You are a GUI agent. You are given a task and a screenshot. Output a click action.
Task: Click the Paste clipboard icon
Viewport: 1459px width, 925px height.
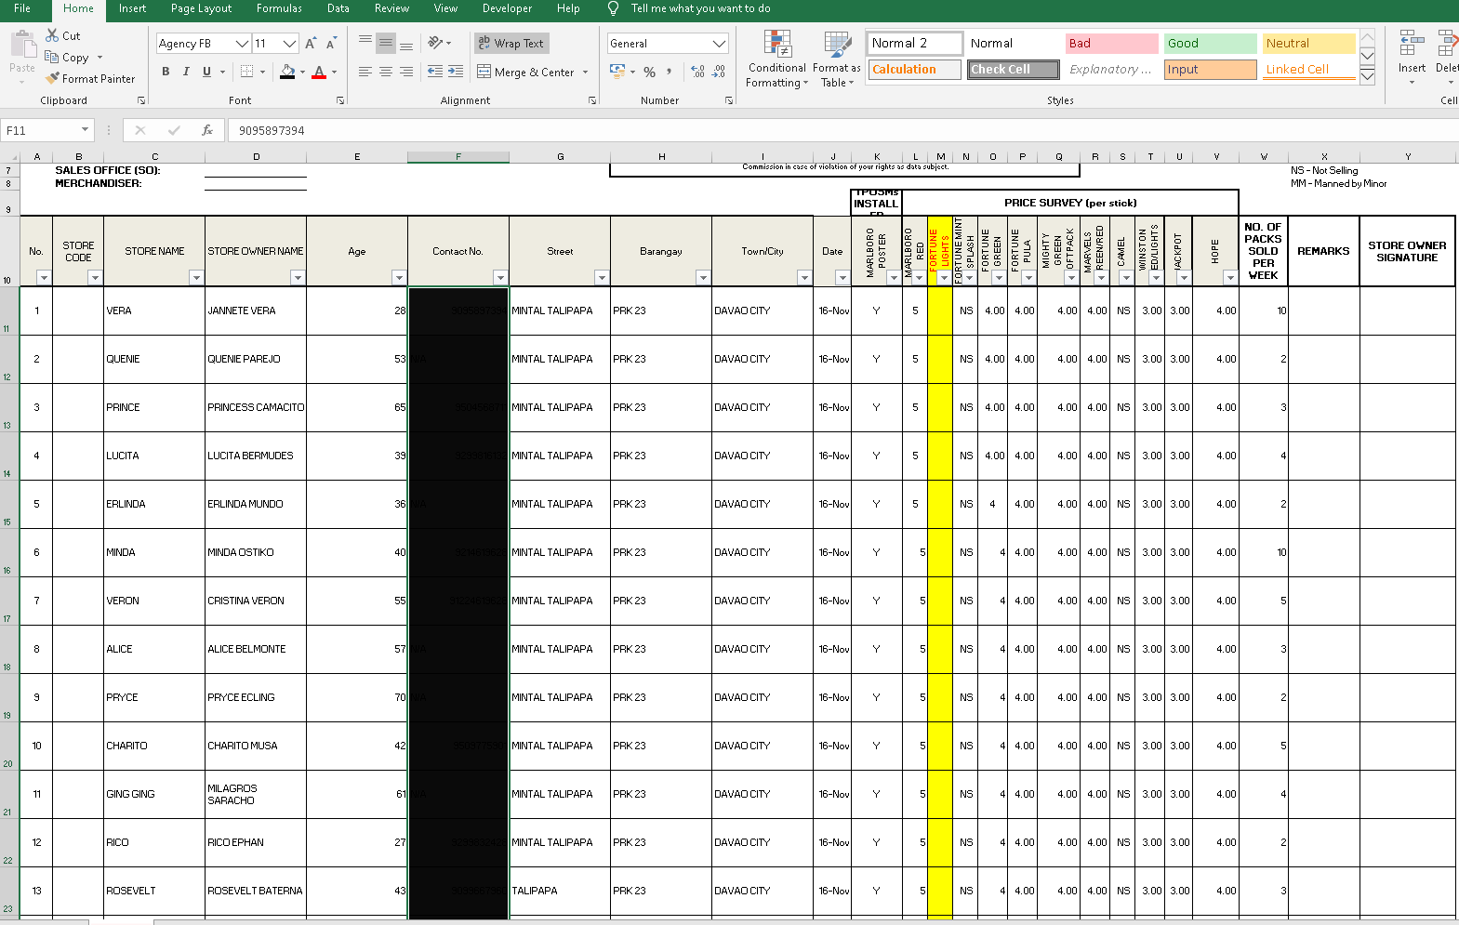[22, 44]
